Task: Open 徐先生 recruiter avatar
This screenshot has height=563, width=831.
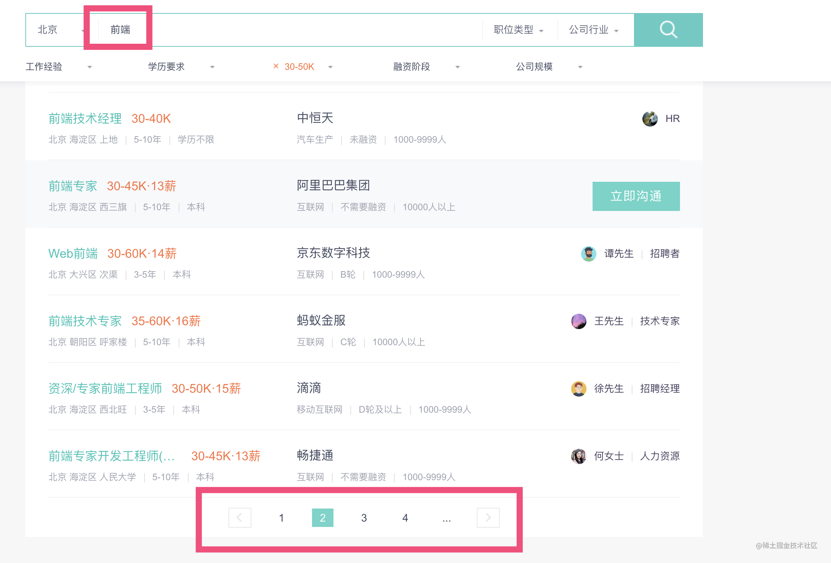Action: coord(578,389)
